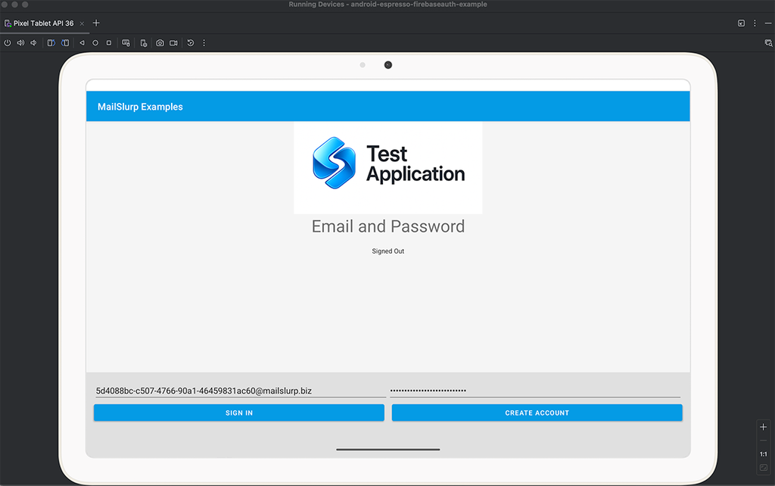Rotate the device right

click(65, 43)
